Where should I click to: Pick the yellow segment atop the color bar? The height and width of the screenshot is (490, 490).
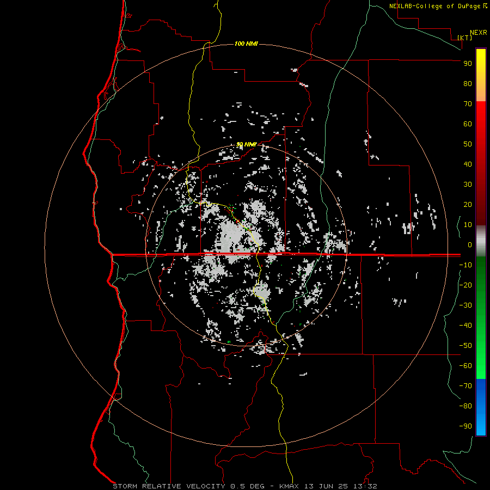481,75
